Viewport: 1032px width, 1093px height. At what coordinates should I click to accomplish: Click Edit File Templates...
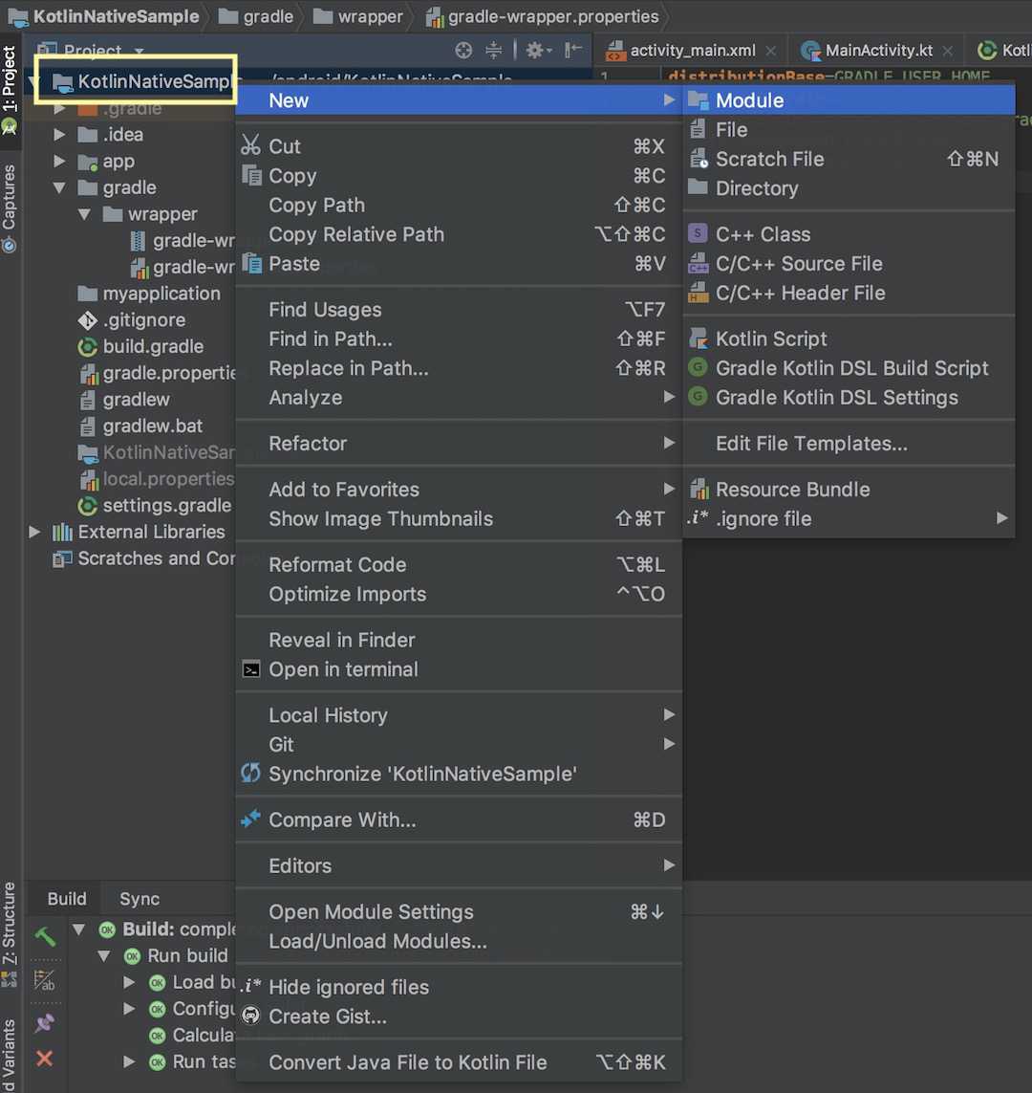(x=849, y=444)
